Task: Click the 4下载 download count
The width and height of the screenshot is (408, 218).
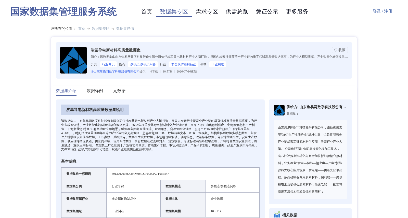Action: [x=154, y=71]
